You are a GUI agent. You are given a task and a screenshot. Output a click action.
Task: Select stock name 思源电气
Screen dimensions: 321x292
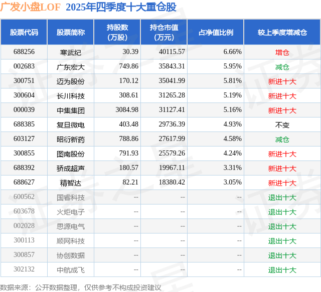(71, 226)
